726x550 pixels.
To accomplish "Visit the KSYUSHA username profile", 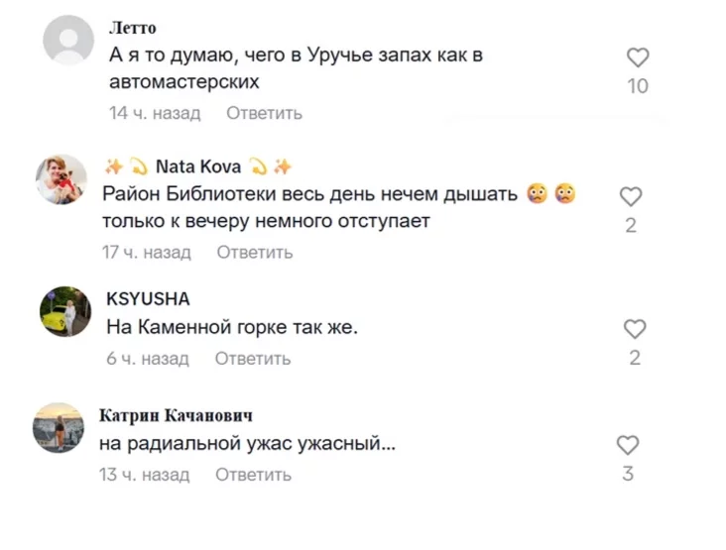I will (148, 299).
